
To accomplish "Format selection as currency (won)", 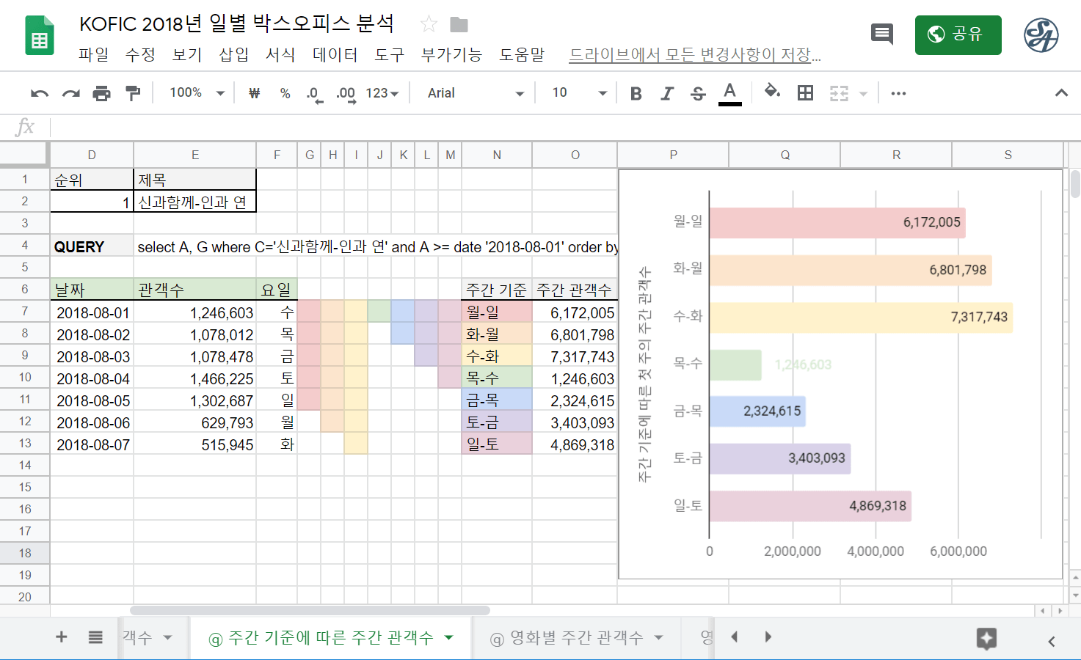I will 254,93.
